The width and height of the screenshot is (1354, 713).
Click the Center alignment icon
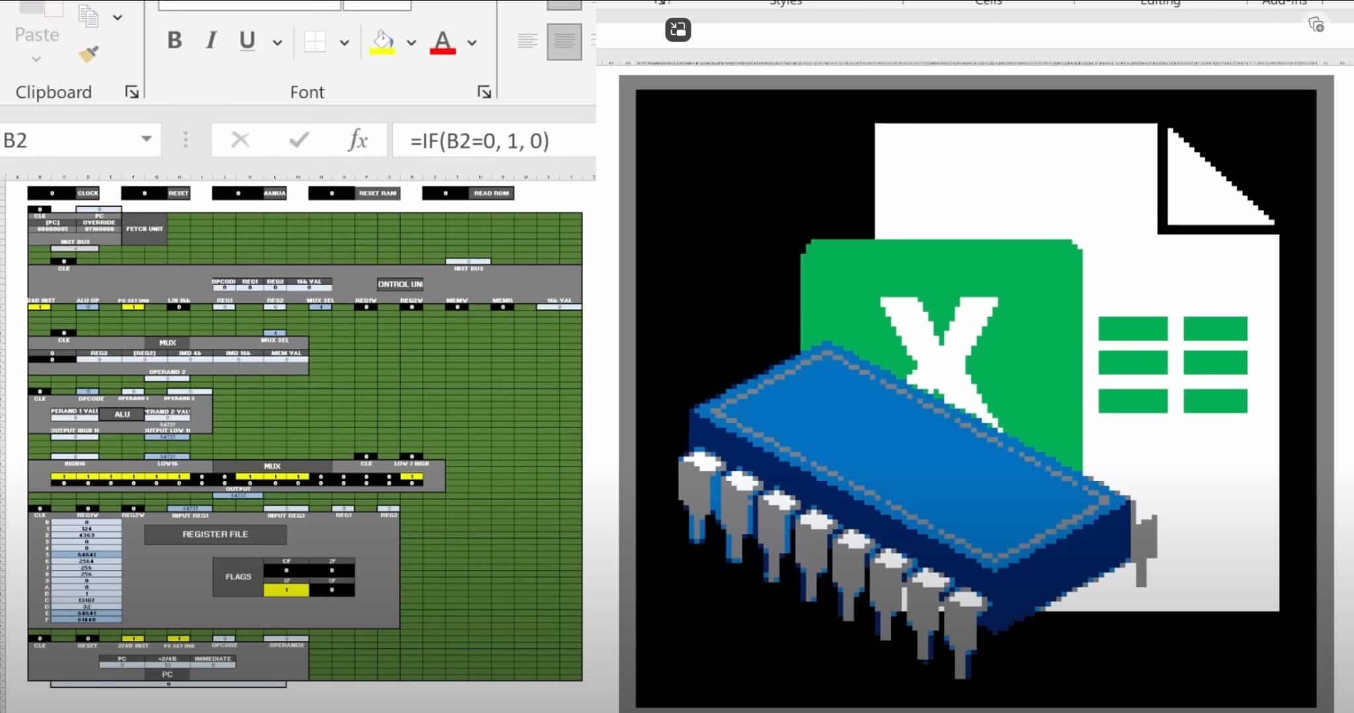(564, 42)
